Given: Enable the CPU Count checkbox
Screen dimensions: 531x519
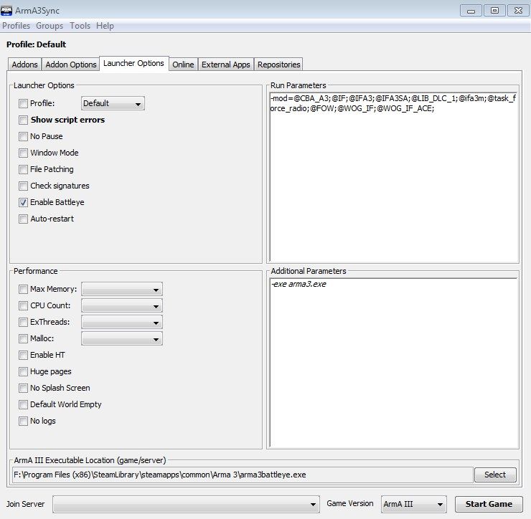Looking at the screenshot, I should coord(23,306).
